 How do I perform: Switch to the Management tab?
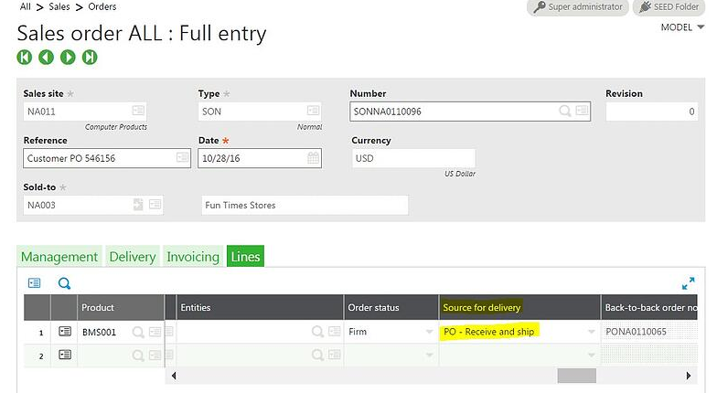click(x=59, y=257)
